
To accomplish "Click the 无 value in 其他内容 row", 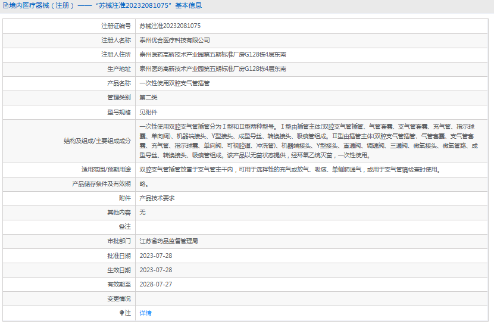I will 142,213.
